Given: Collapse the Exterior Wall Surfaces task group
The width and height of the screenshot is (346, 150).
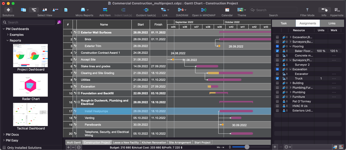Looking at the screenshot, I should click(79, 32).
